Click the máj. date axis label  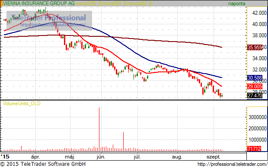point(70,157)
